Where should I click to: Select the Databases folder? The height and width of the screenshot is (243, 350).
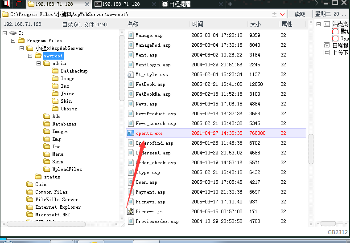coord(64,124)
